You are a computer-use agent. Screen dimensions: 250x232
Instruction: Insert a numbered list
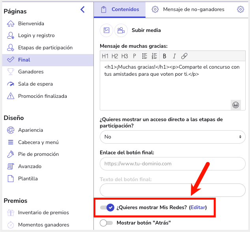click(x=154, y=56)
